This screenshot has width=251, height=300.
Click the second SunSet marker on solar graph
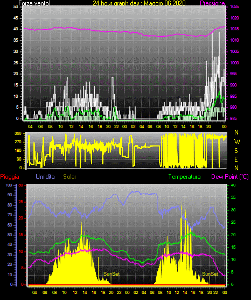tap(210, 274)
